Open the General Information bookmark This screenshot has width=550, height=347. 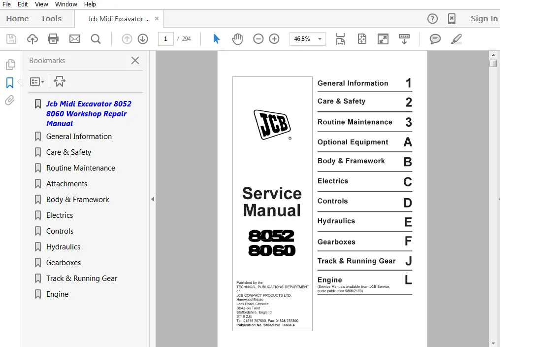79,136
